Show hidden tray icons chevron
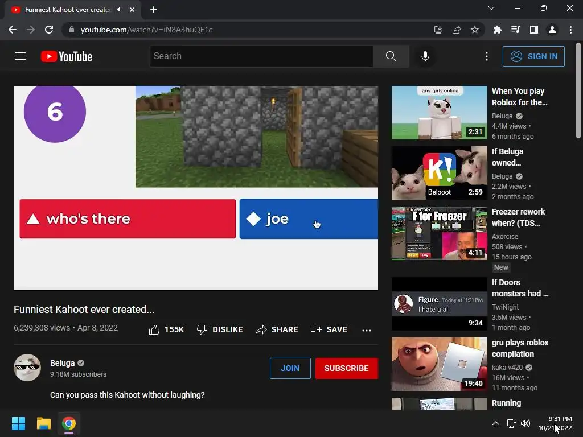Screen dimensions: 583x437 496,423
